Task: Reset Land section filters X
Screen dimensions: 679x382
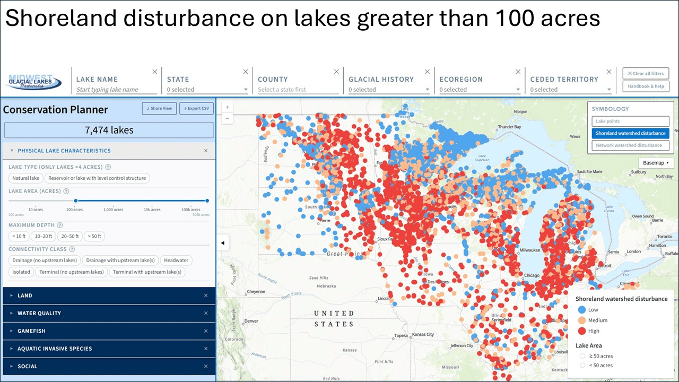Action: (206, 296)
